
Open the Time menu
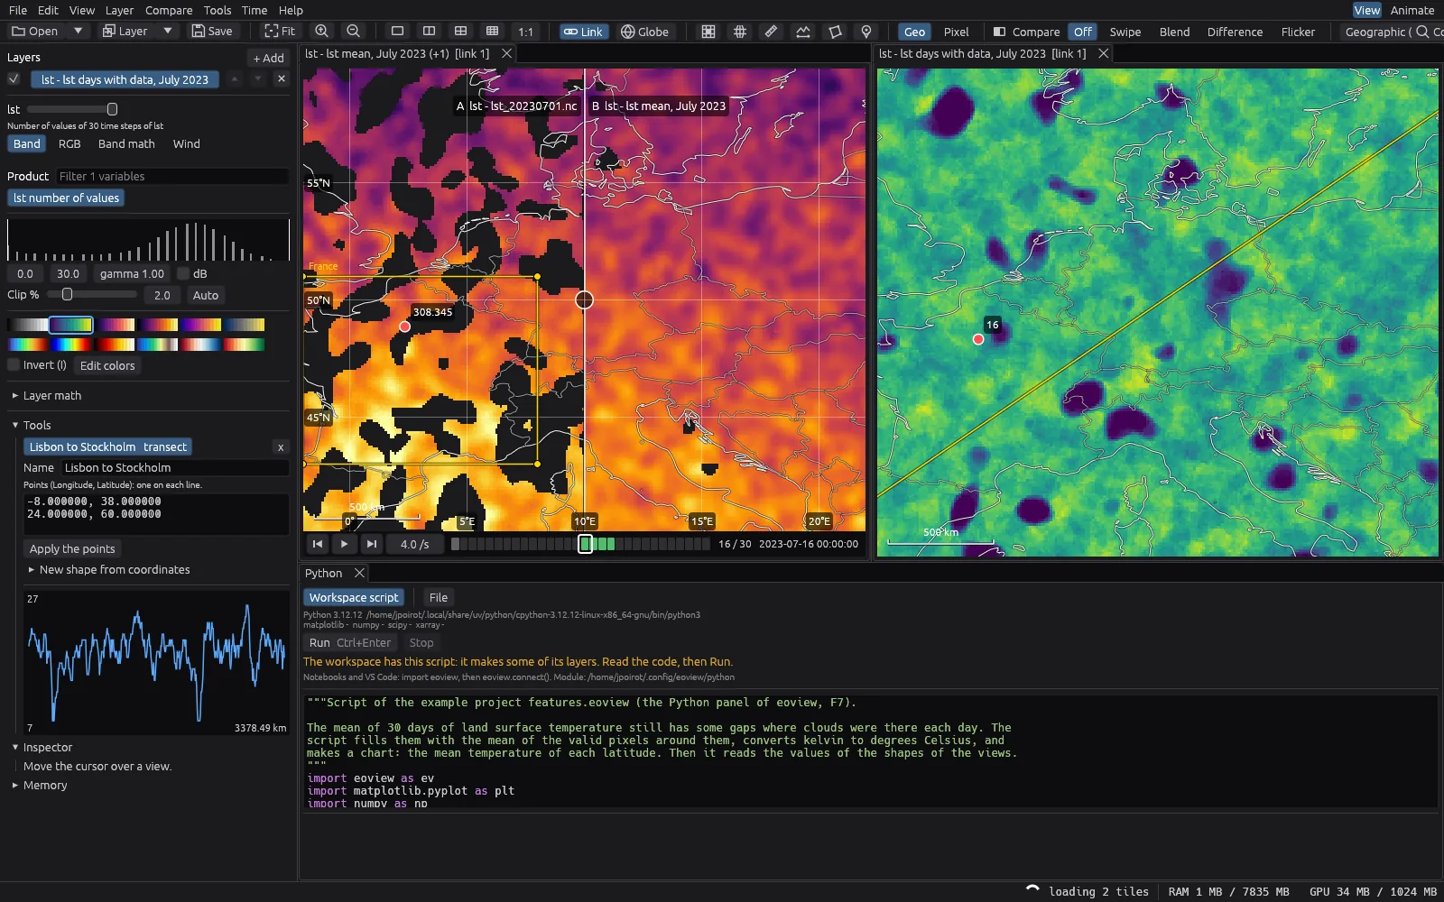point(255,10)
